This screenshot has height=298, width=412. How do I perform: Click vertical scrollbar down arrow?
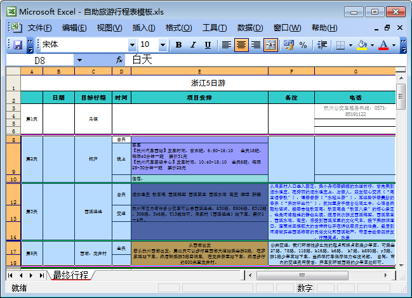point(401,266)
